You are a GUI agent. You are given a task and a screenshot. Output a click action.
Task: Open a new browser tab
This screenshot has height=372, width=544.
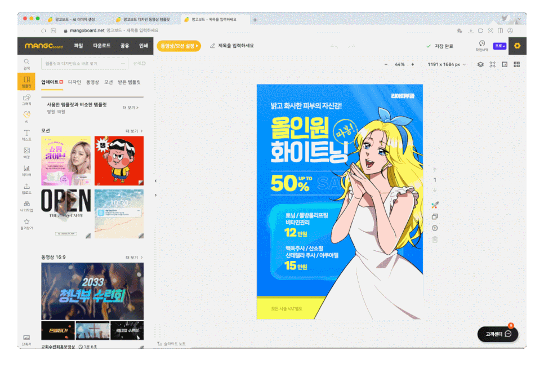[255, 20]
